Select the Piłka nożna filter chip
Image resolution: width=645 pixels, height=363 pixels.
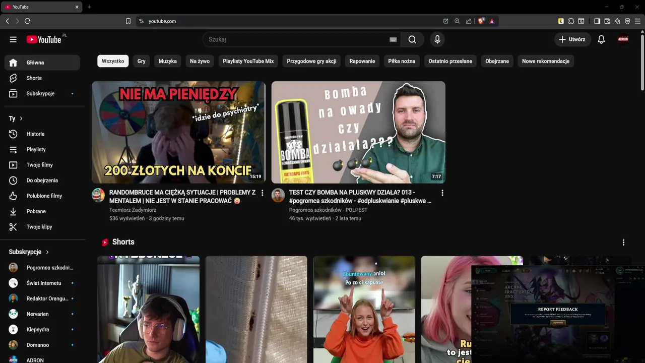click(402, 61)
